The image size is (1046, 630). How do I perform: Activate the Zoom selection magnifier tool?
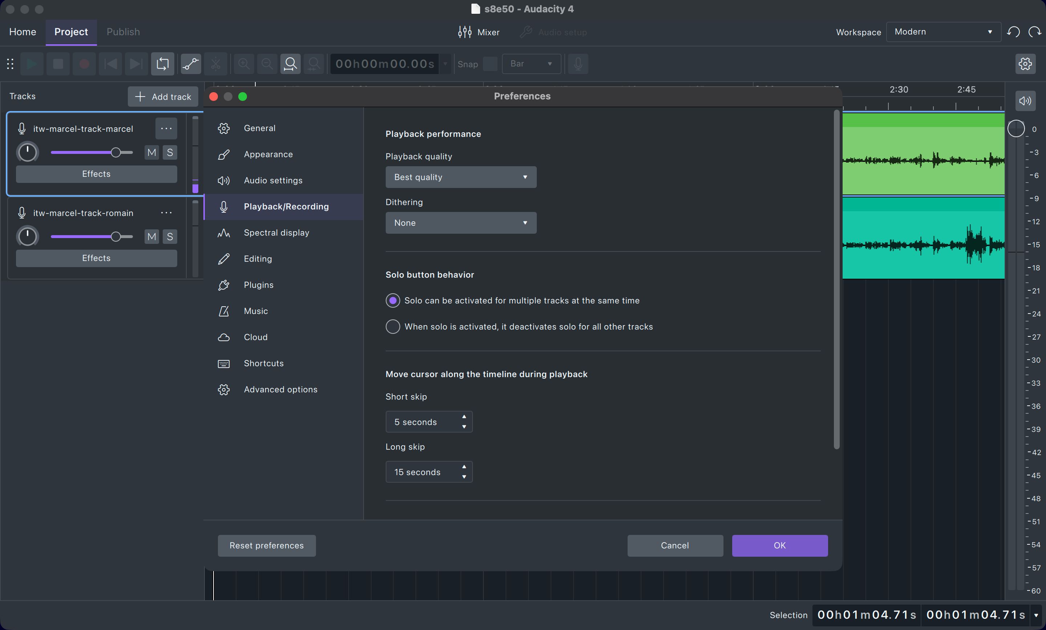[290, 64]
